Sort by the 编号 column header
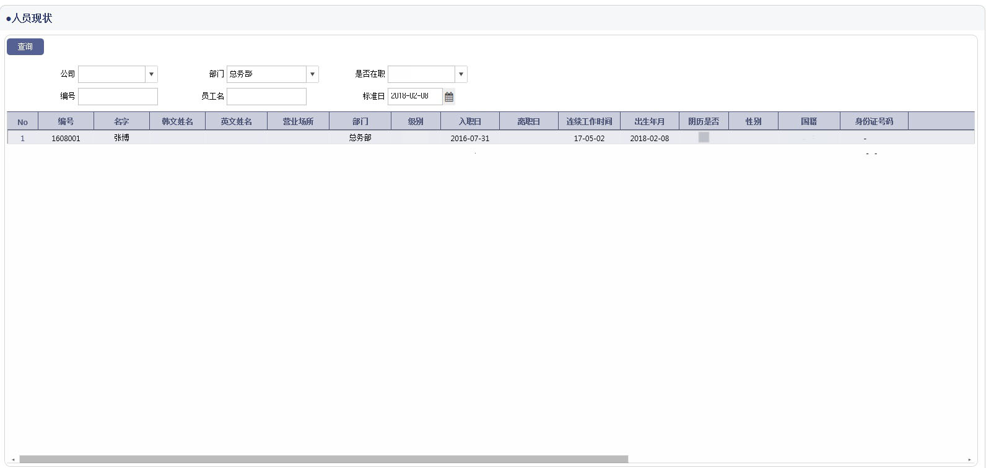Viewport: 986px width, 468px height. coord(66,121)
